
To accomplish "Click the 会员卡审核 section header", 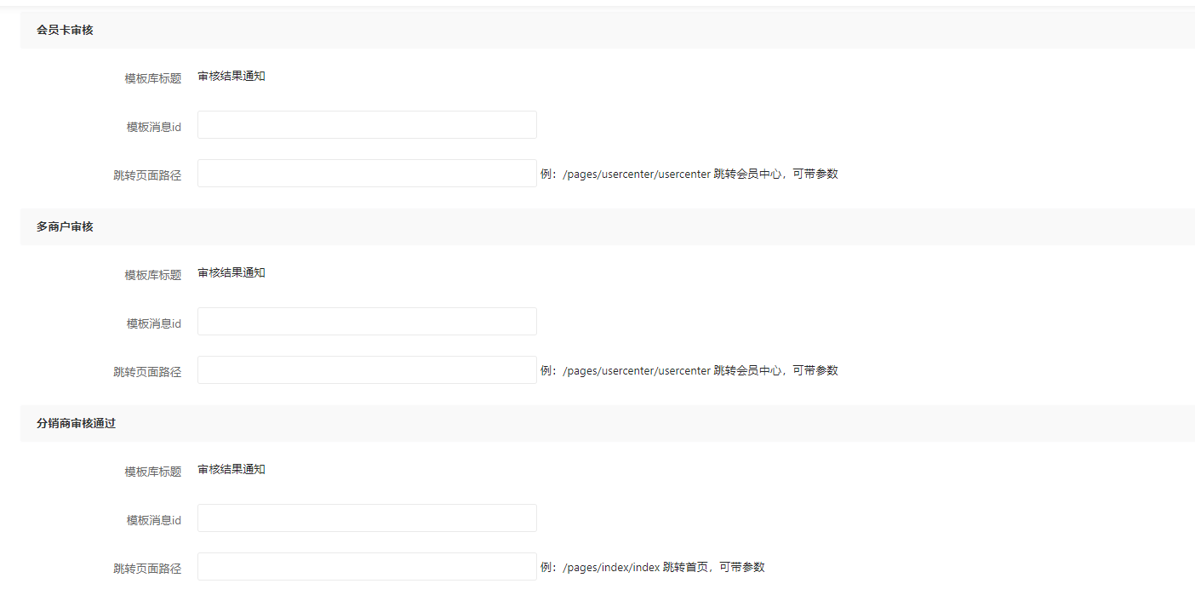I will 65,30.
